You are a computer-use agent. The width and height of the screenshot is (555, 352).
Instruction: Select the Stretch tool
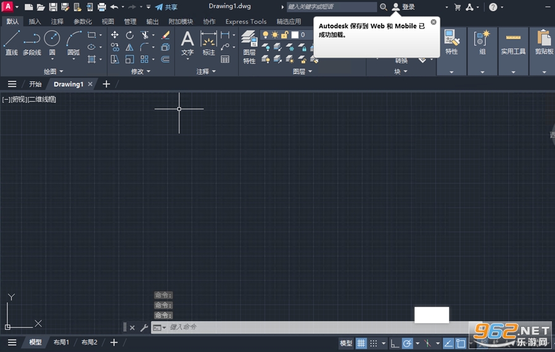coord(115,59)
